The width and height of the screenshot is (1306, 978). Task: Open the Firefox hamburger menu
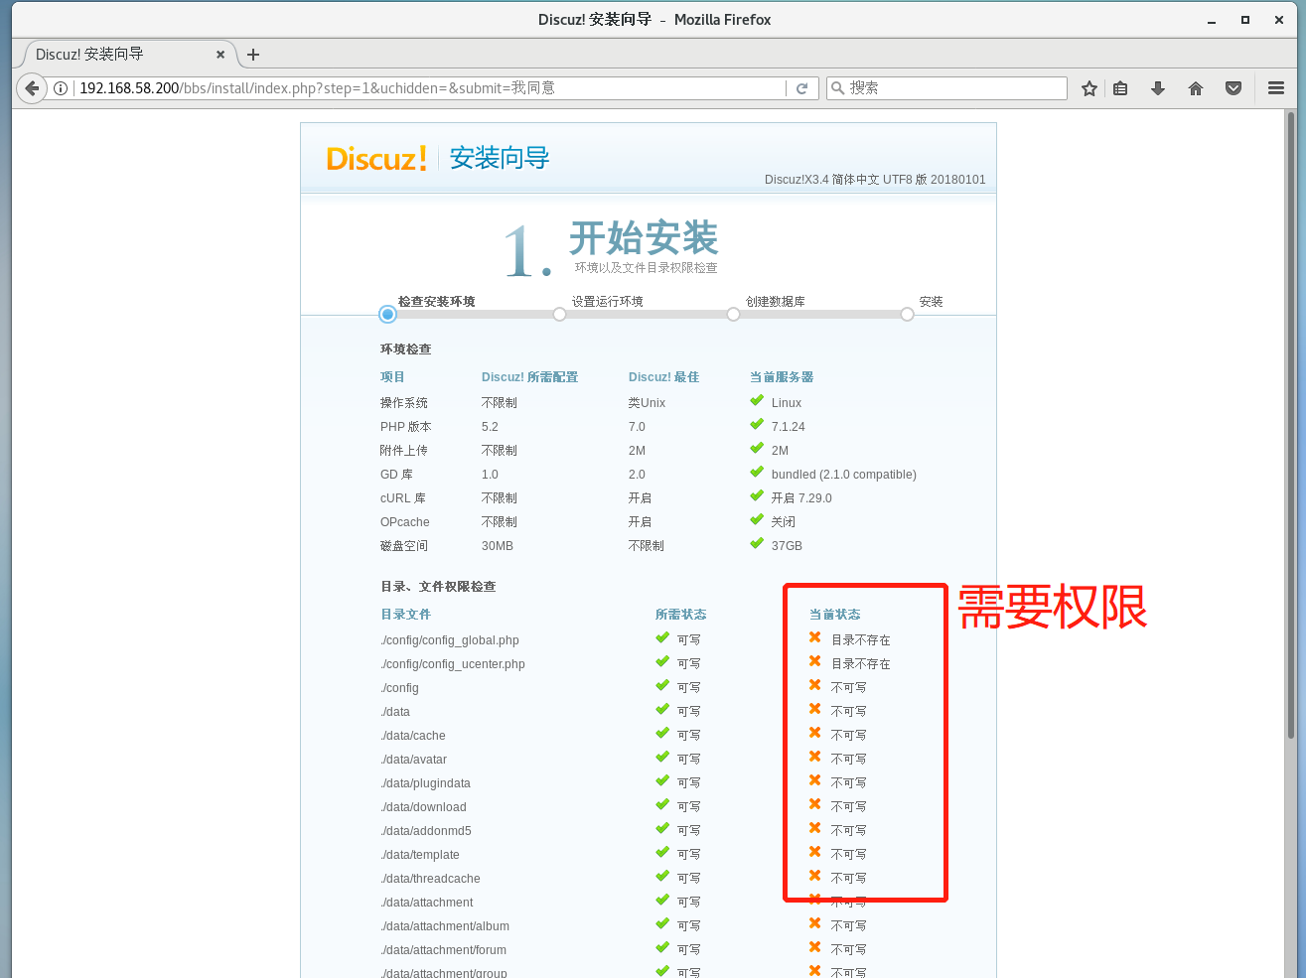point(1276,88)
